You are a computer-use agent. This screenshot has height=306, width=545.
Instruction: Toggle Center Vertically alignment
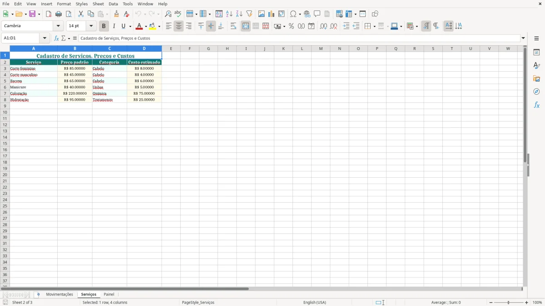[x=211, y=26]
